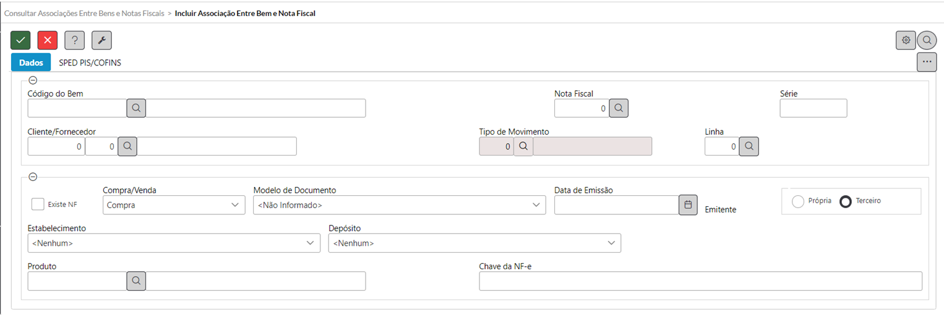Expand the Modelo de Documento dropdown

point(400,205)
